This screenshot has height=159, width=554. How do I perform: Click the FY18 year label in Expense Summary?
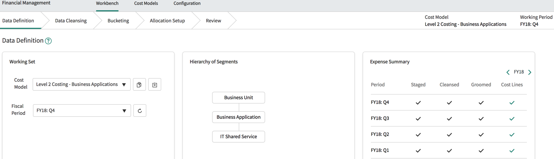pyautogui.click(x=519, y=72)
